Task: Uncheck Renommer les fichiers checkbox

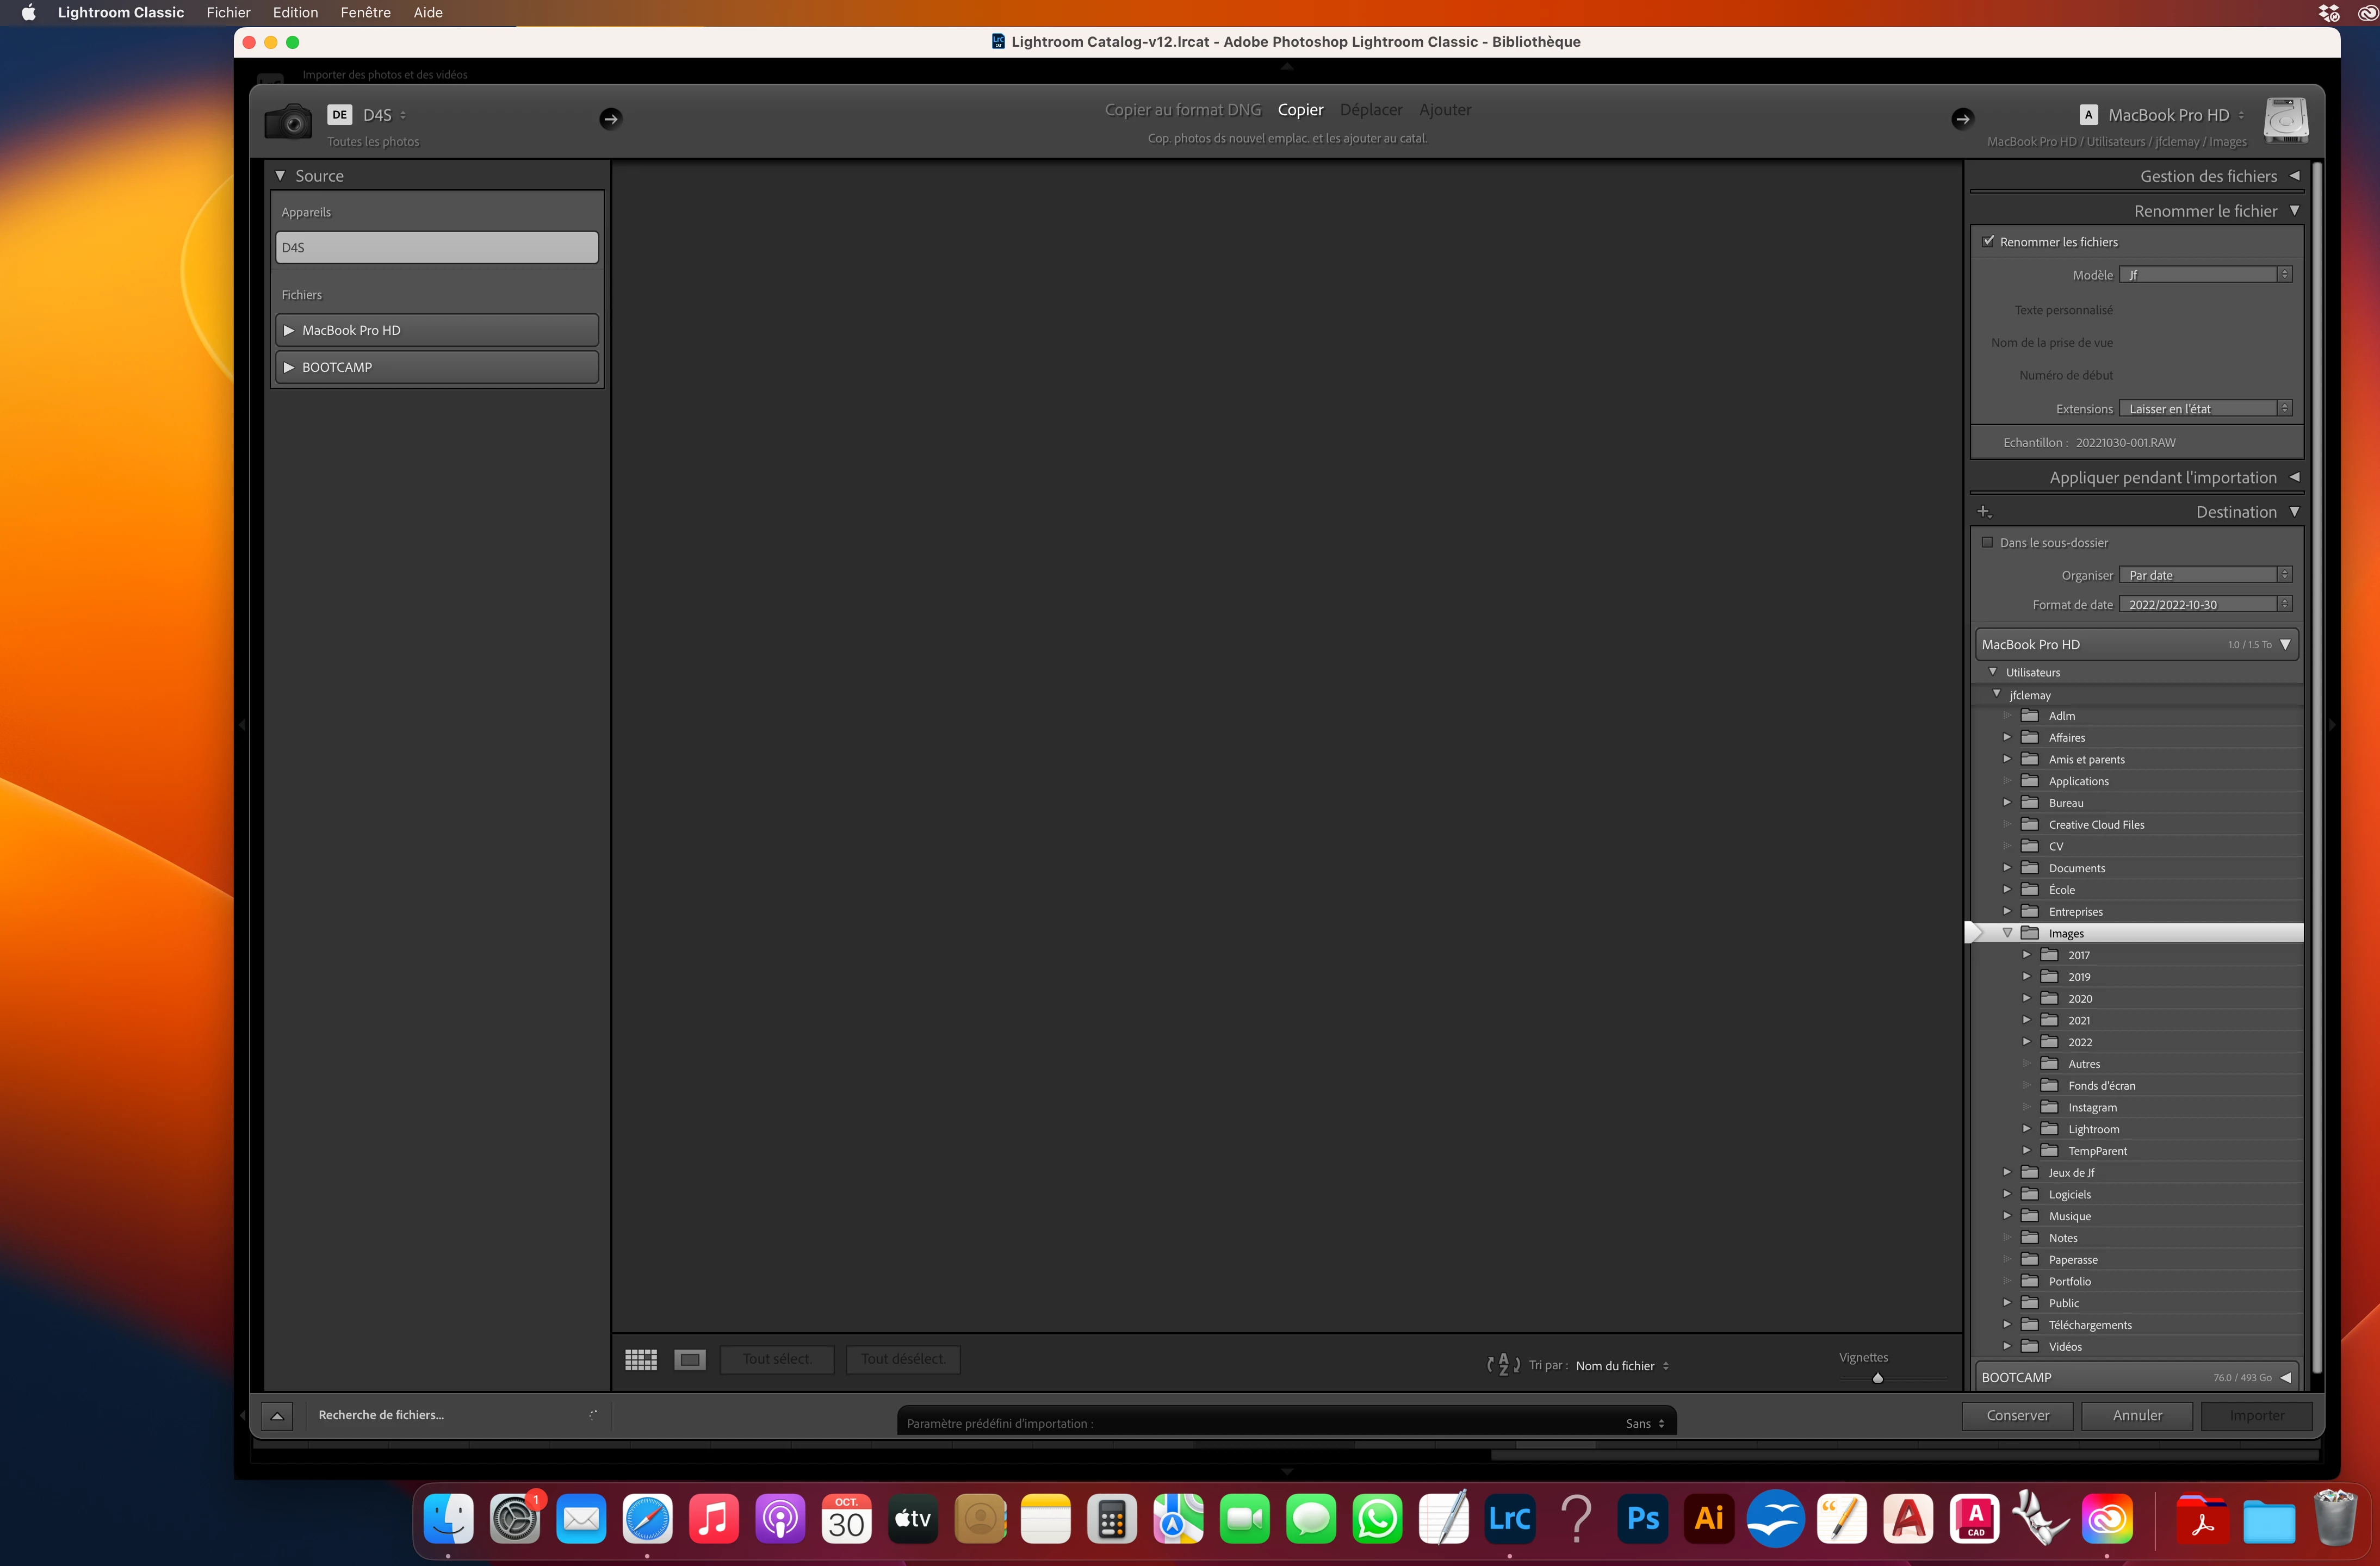Action: [x=1988, y=241]
